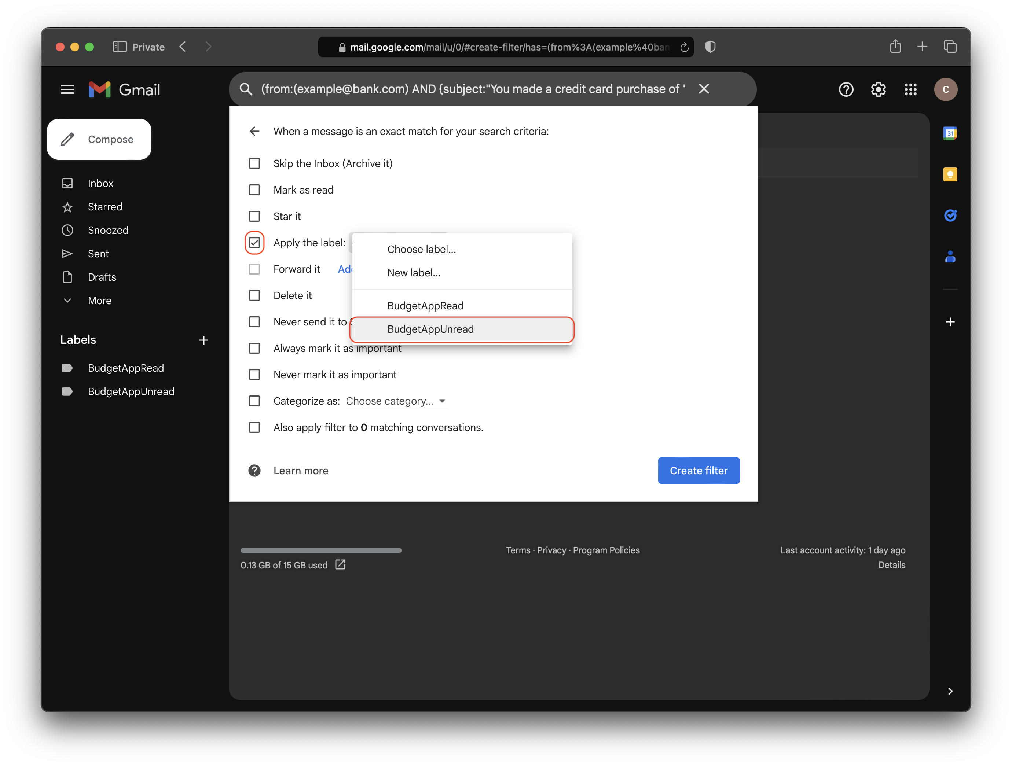Open the Choose category dropdown

[395, 401]
